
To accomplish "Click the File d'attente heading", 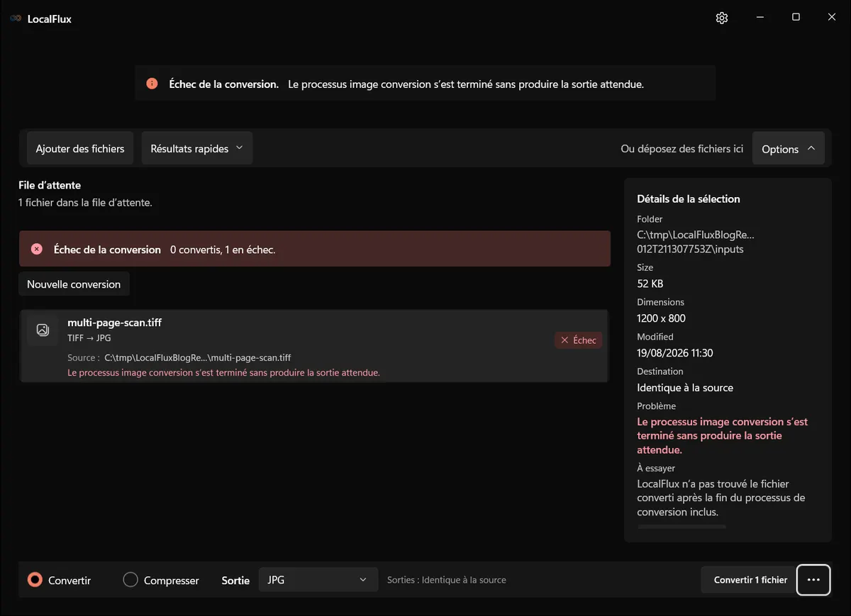I will click(50, 185).
